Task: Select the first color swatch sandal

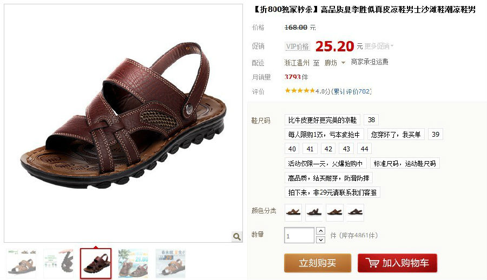Action: [293, 212]
